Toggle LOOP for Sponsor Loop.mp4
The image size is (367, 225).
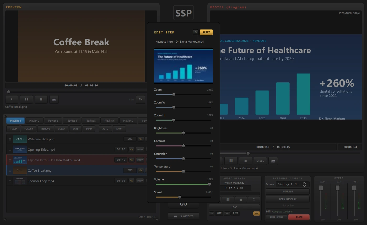coord(140,181)
